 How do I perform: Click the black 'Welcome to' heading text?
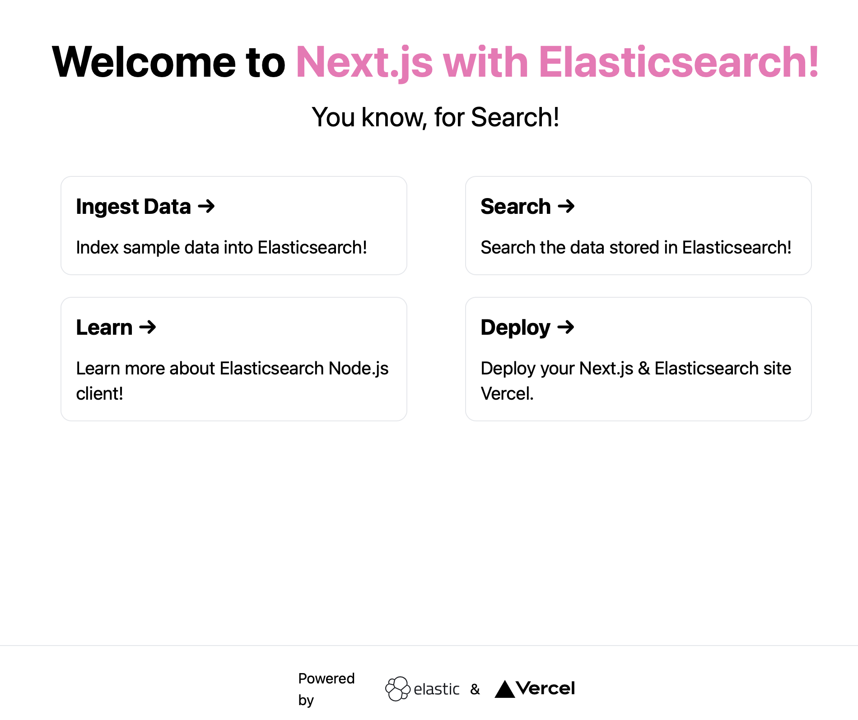[168, 62]
